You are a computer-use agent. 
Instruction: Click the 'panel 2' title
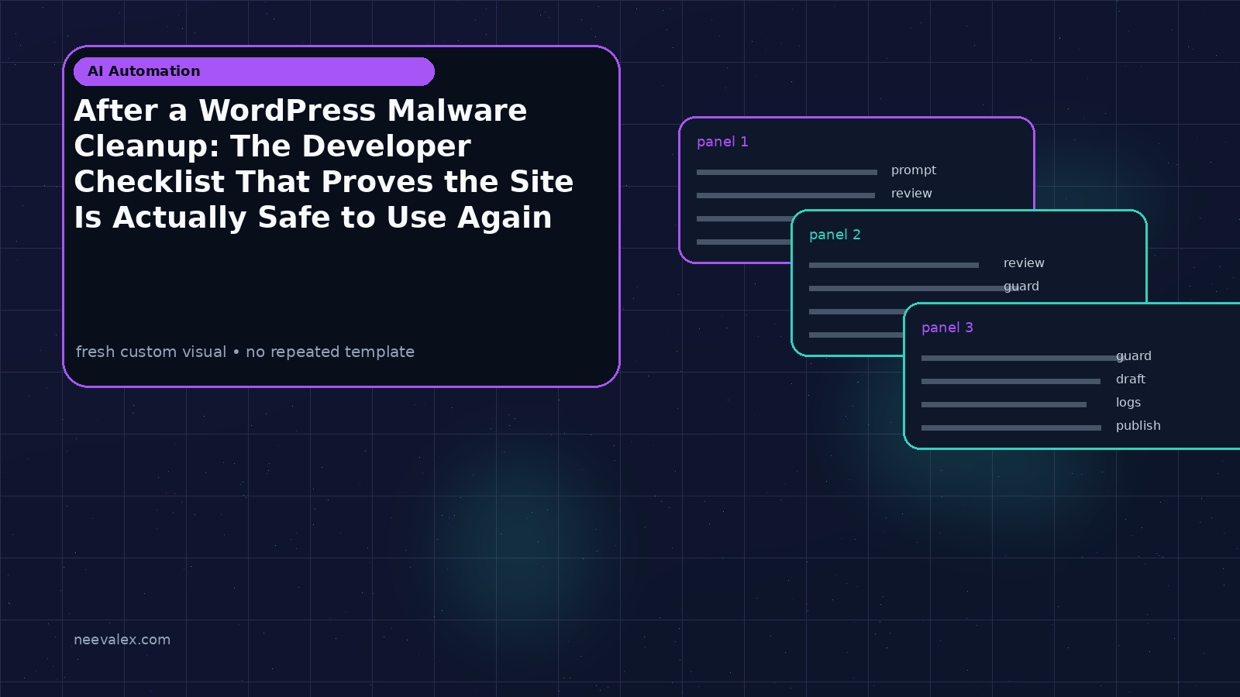(x=835, y=235)
